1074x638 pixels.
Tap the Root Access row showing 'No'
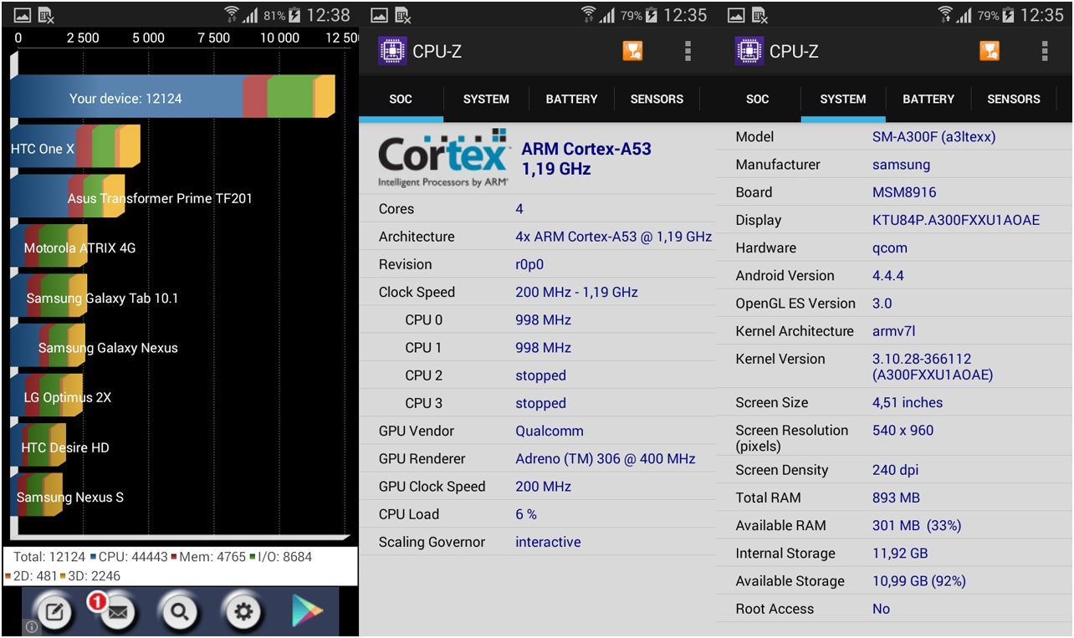click(x=893, y=609)
